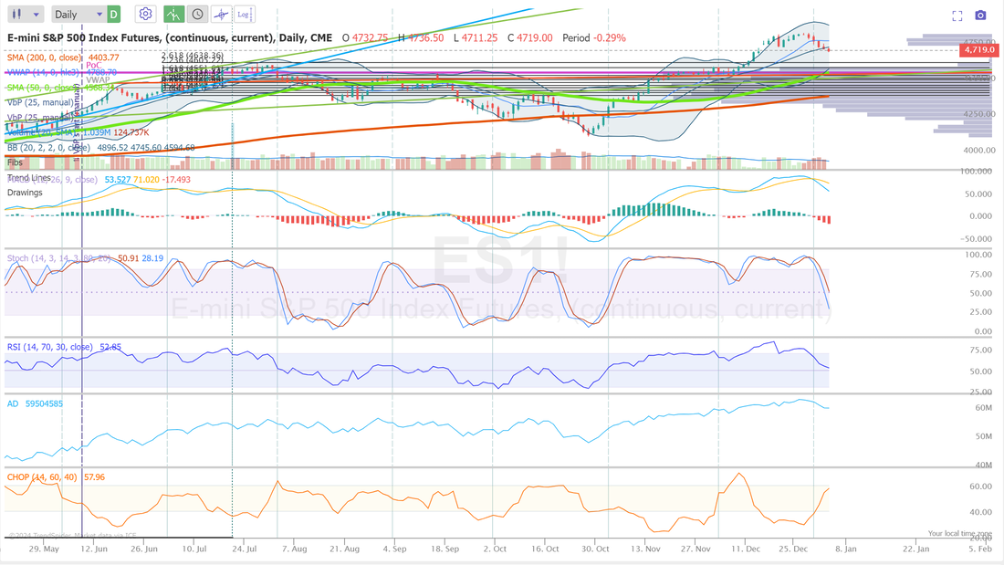Open the Drawings legend entry
This screenshot has height=565, width=1004.
[25, 193]
